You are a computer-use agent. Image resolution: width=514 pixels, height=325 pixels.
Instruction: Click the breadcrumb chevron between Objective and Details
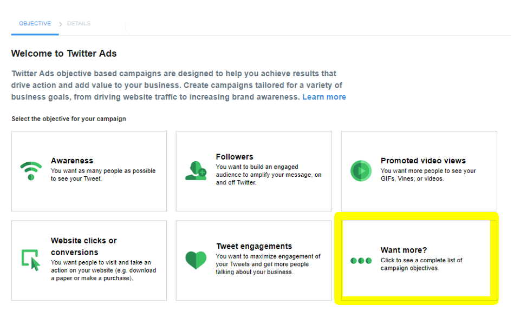pyautogui.click(x=60, y=24)
